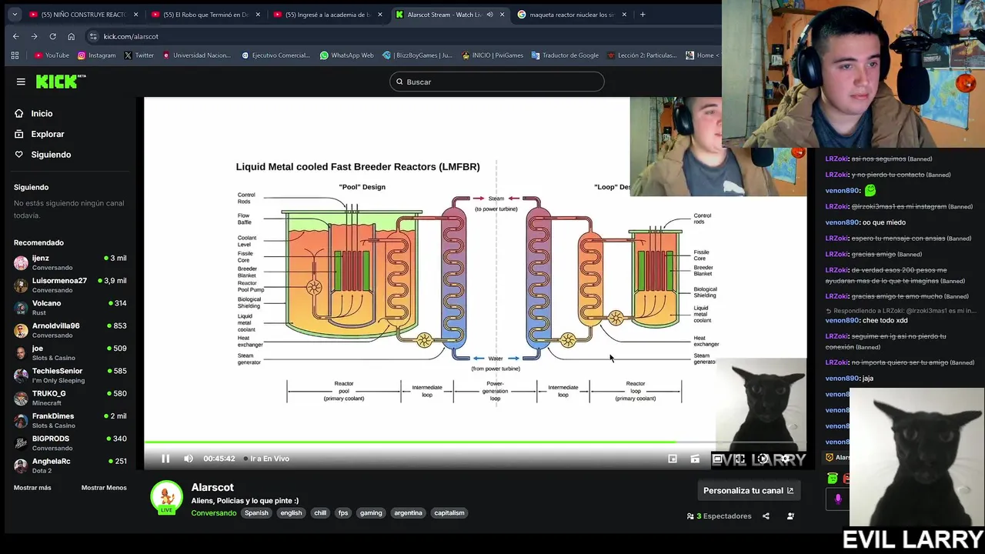Toggle picture-in-picture in the player
The height and width of the screenshot is (554, 985).
[673, 459]
